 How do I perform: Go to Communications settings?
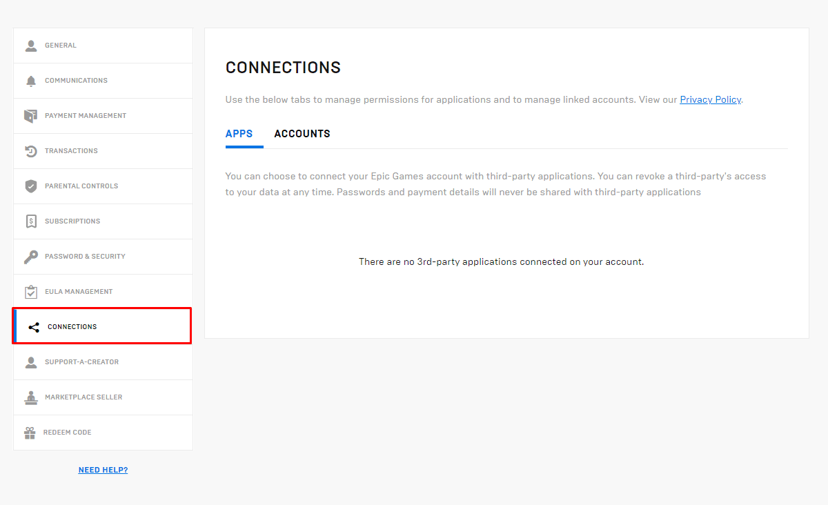[x=103, y=81]
